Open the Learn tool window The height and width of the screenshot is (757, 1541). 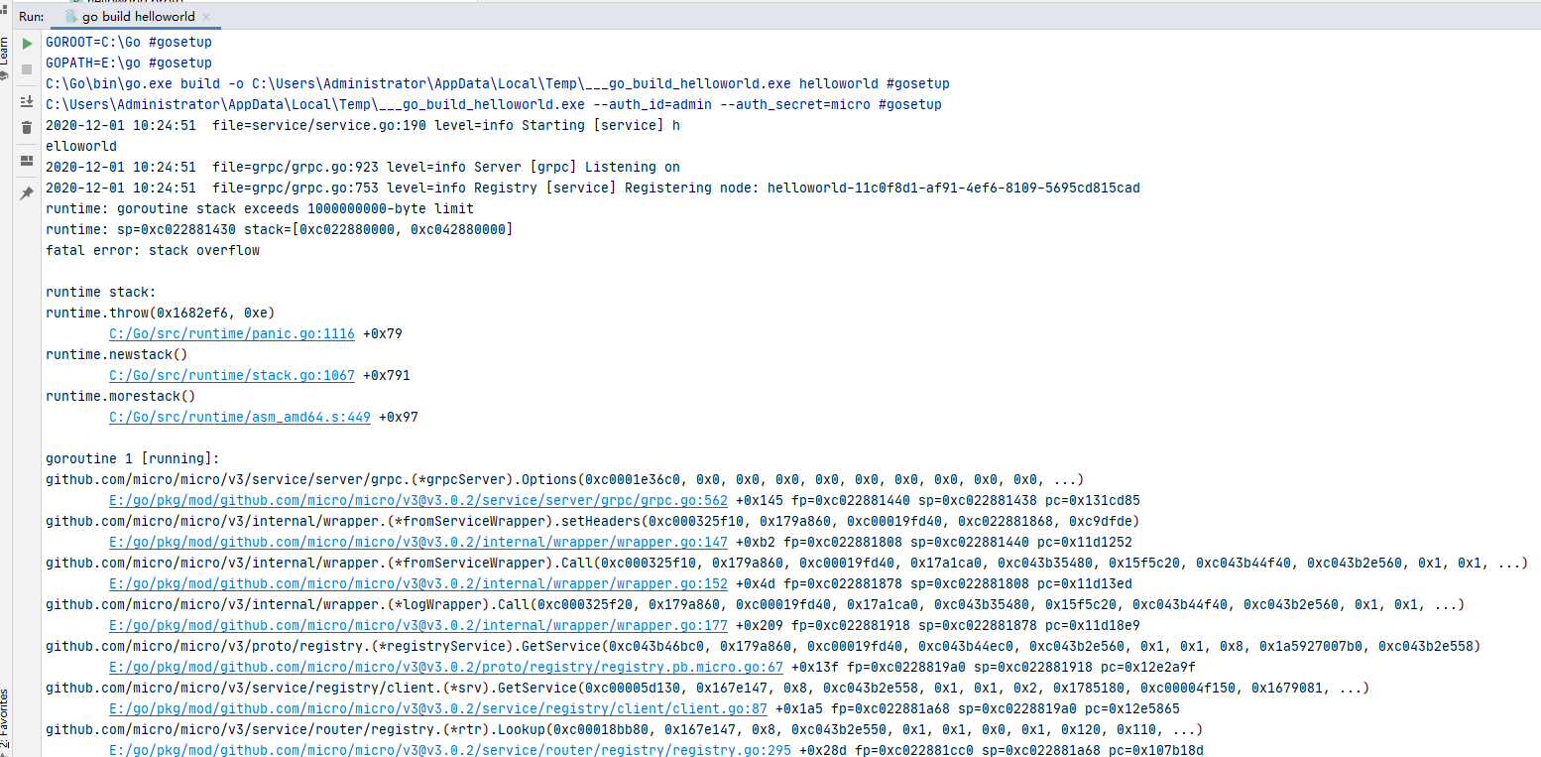tap(8, 50)
